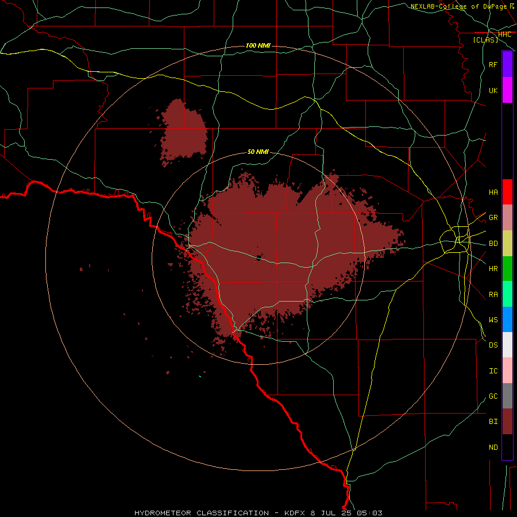The width and height of the screenshot is (517, 517).
Task: Click the "ND" legend label
Action: coord(493,447)
